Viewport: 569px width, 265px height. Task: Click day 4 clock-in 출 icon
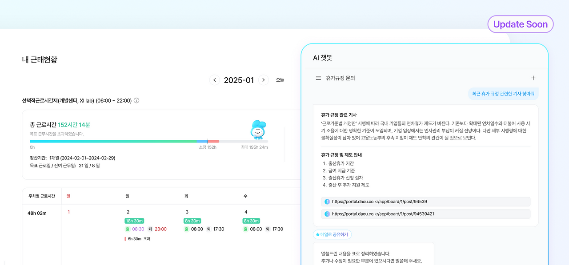tap(245, 229)
